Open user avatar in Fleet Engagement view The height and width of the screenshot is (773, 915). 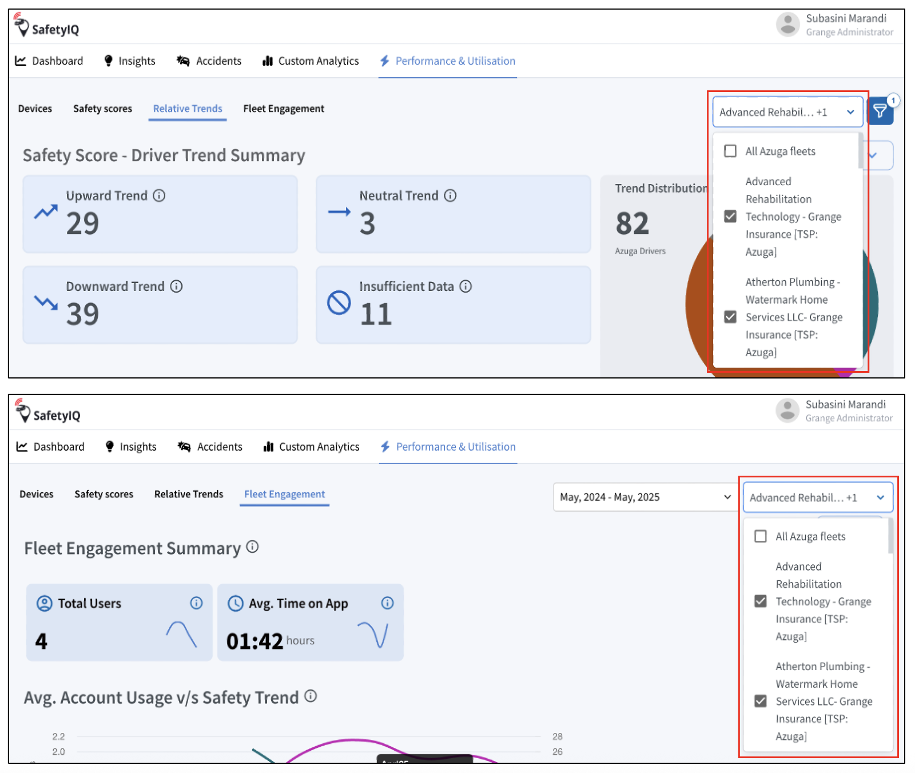[x=787, y=410]
